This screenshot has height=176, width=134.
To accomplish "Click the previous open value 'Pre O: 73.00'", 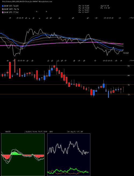I will point(84,6).
